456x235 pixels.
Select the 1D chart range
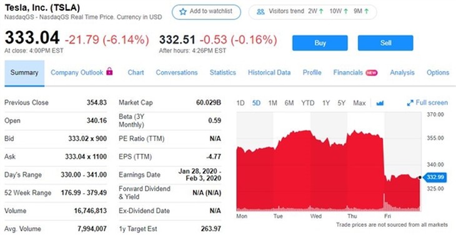tap(240, 103)
